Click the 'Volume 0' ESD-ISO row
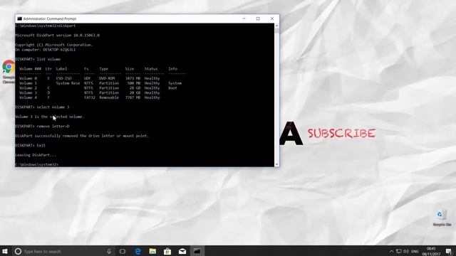Viewport: 456px width, 256px height. 90,78
